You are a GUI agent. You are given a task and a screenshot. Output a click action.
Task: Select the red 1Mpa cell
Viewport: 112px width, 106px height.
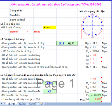point(37,32)
